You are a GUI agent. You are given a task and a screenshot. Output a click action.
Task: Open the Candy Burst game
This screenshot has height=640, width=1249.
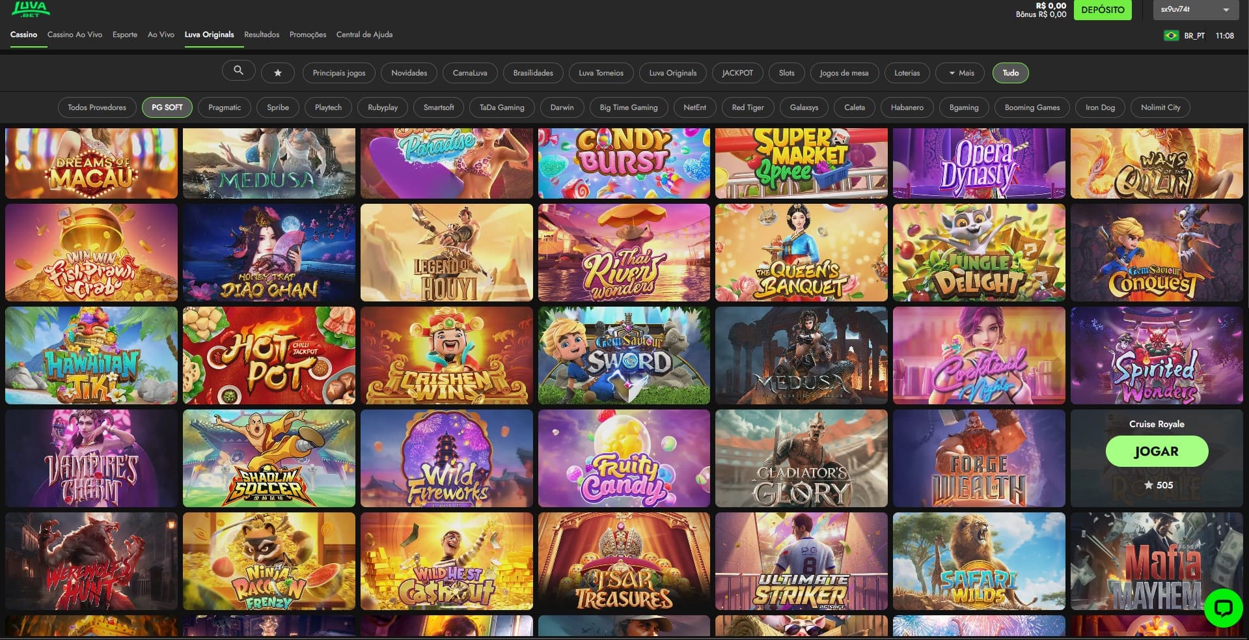[624, 163]
